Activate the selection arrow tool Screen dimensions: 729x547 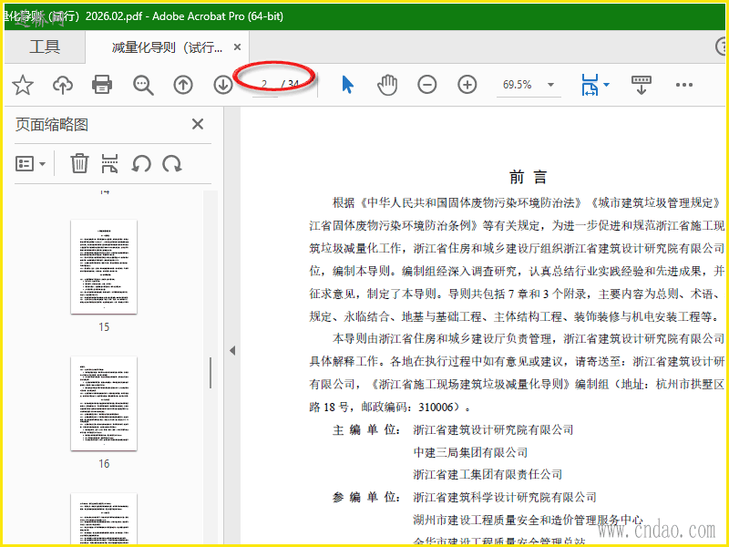(x=347, y=85)
